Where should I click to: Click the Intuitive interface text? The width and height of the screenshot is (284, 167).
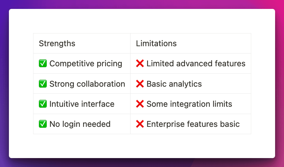pyautogui.click(x=82, y=104)
